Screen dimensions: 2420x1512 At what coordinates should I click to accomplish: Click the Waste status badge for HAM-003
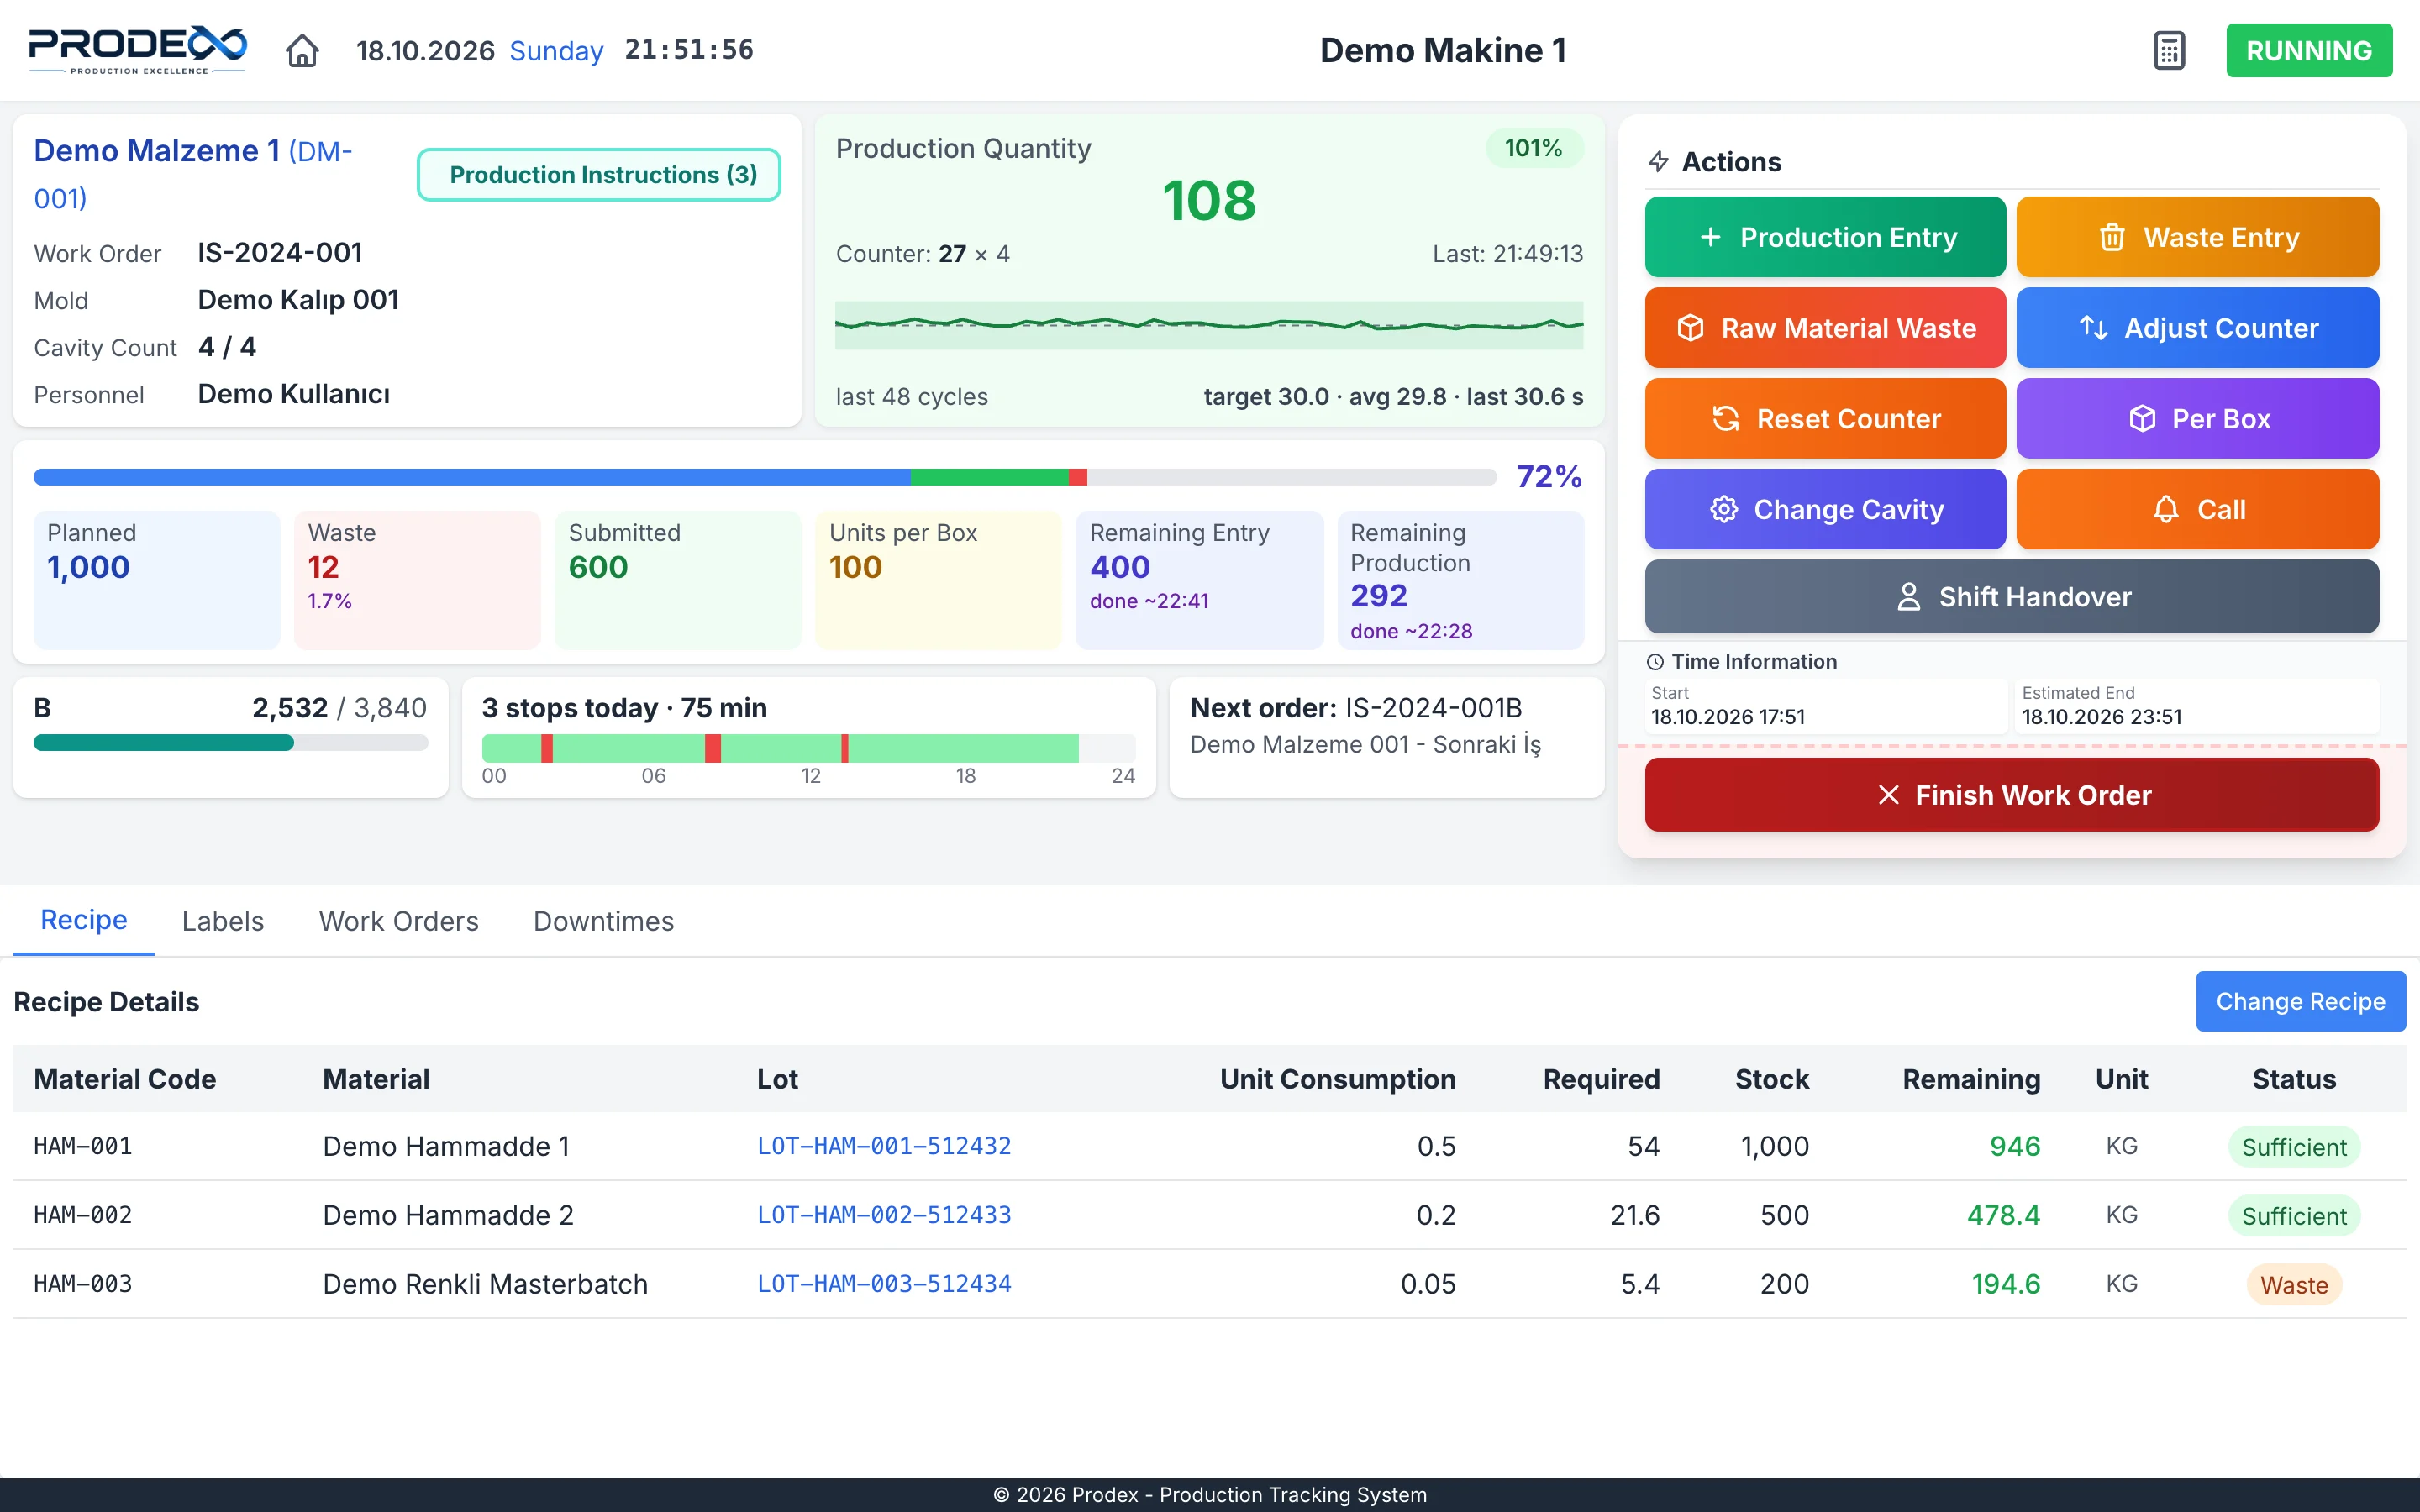pos(2294,1285)
